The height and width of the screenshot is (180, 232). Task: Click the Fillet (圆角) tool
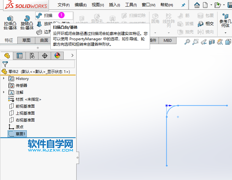(155, 19)
